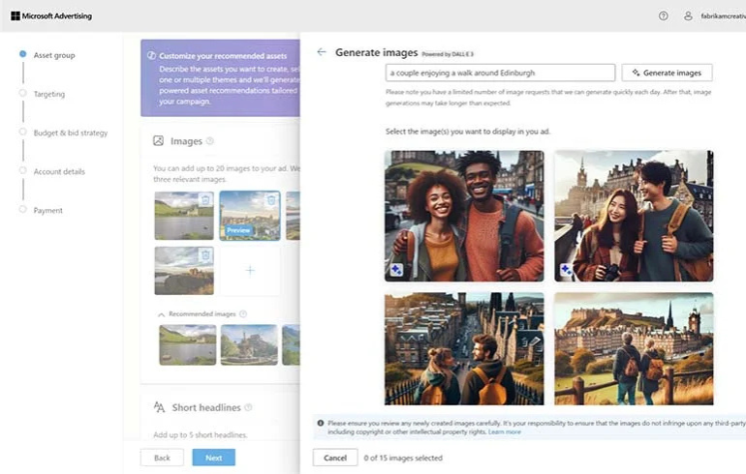Open Images section info tooltip icon
The width and height of the screenshot is (746, 474).
[x=210, y=141]
